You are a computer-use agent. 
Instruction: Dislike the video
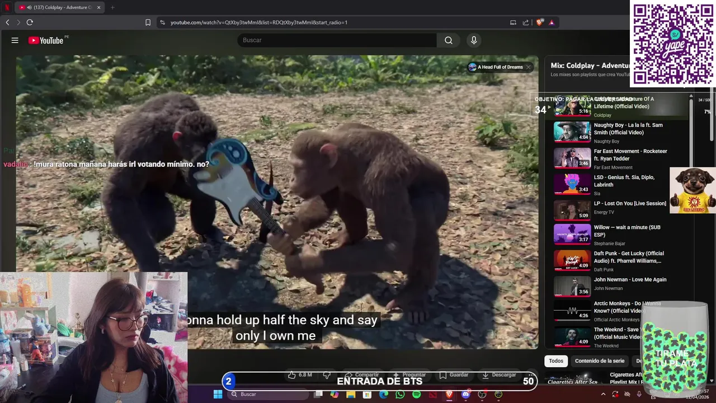click(327, 375)
